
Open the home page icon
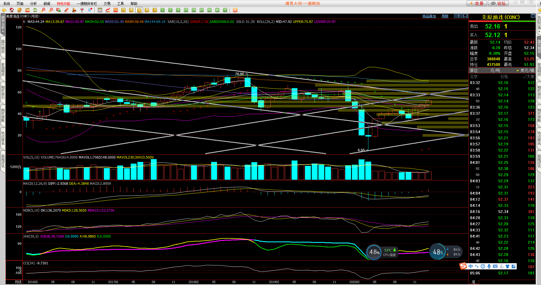tap(12, 10)
